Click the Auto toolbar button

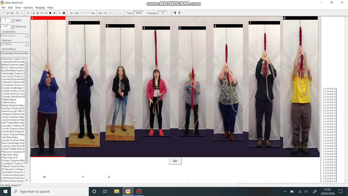(x=101, y=13)
